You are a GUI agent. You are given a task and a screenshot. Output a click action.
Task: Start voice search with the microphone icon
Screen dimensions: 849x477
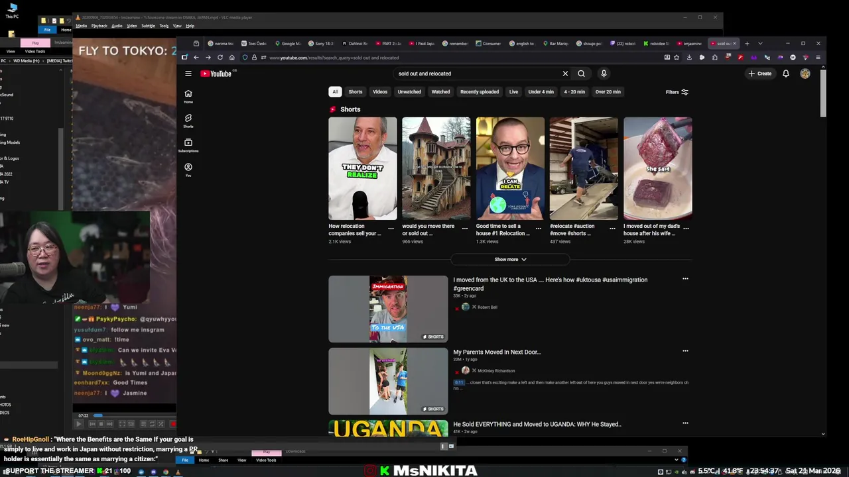[604, 74]
